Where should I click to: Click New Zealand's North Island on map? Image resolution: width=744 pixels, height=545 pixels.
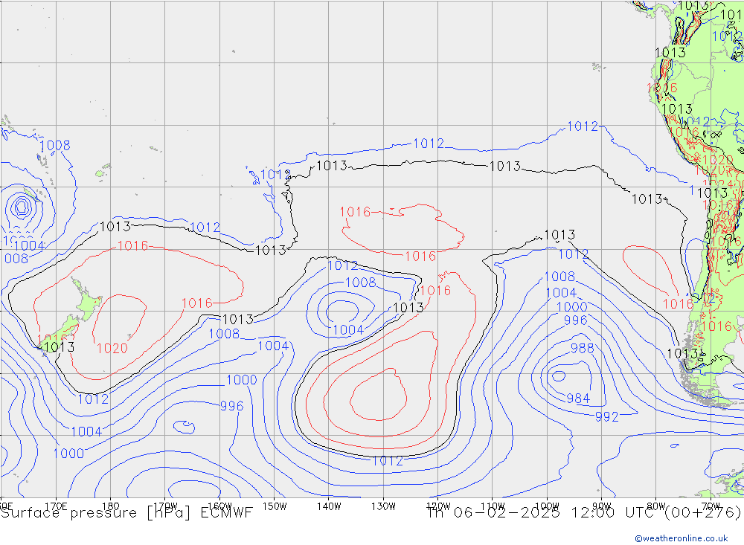(88, 302)
